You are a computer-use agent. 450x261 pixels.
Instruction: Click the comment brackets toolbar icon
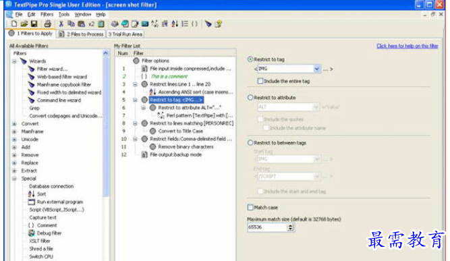click(x=194, y=24)
